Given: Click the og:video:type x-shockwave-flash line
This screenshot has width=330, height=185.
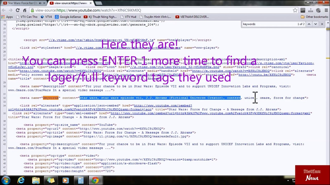Looking at the screenshot, I should (x=92, y=163).
